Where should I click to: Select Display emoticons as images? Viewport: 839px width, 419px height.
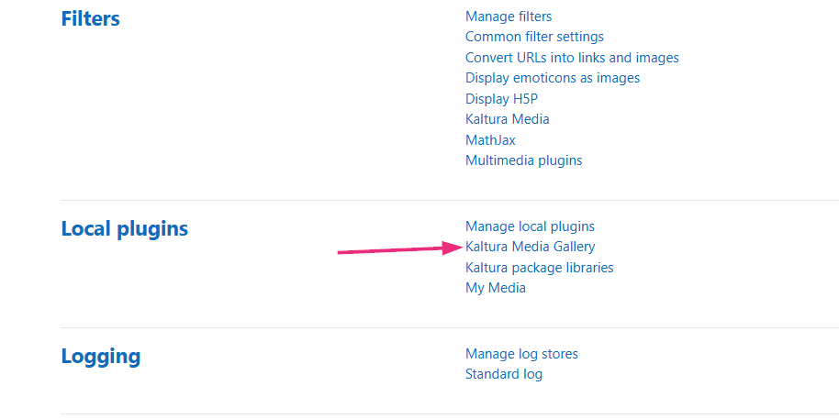pos(553,78)
